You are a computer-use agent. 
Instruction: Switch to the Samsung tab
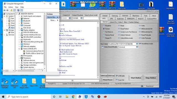coord(115,16)
